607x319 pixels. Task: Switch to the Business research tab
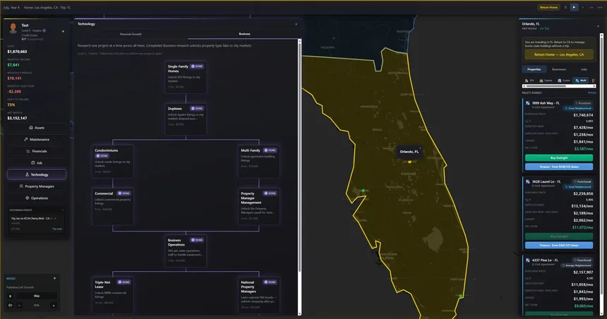click(244, 34)
